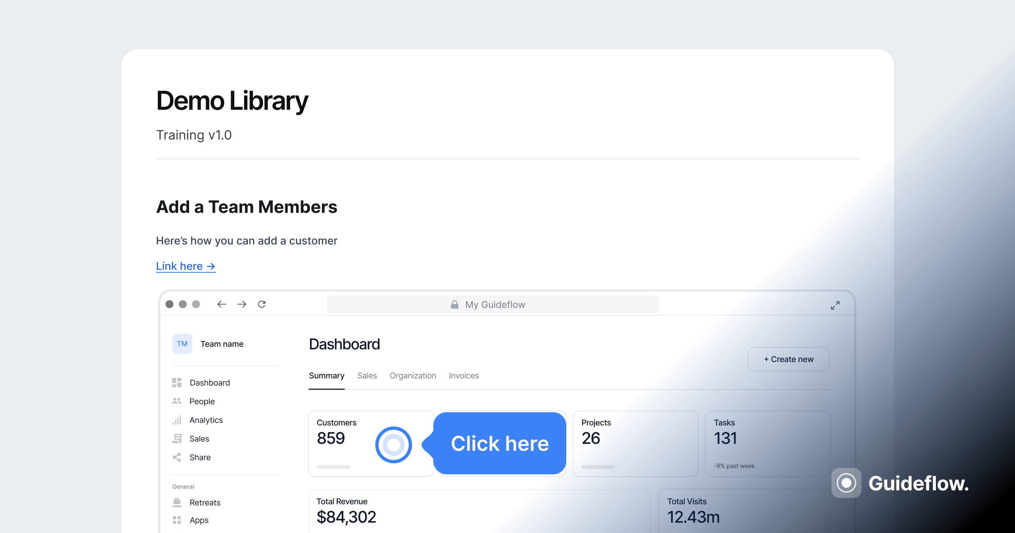1015x533 pixels.
Task: Click the browser back arrow icon
Action: pos(222,304)
